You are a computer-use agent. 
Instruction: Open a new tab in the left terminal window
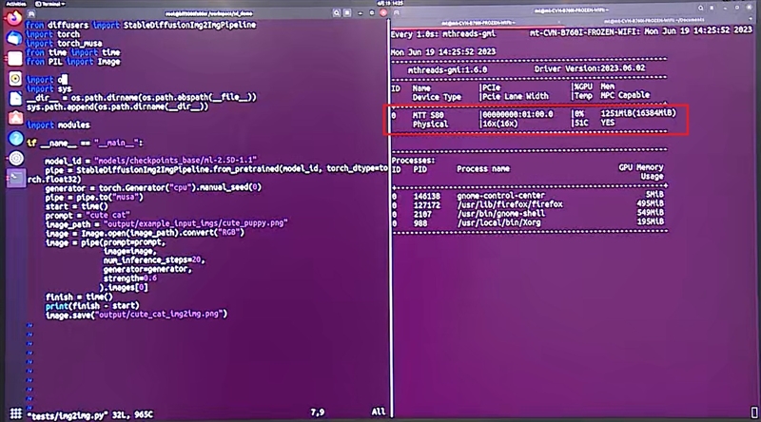31,13
